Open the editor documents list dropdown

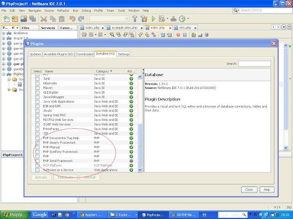point(284,27)
